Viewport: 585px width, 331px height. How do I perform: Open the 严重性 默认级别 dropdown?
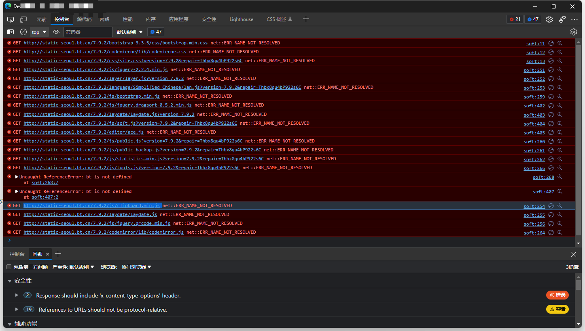73,267
